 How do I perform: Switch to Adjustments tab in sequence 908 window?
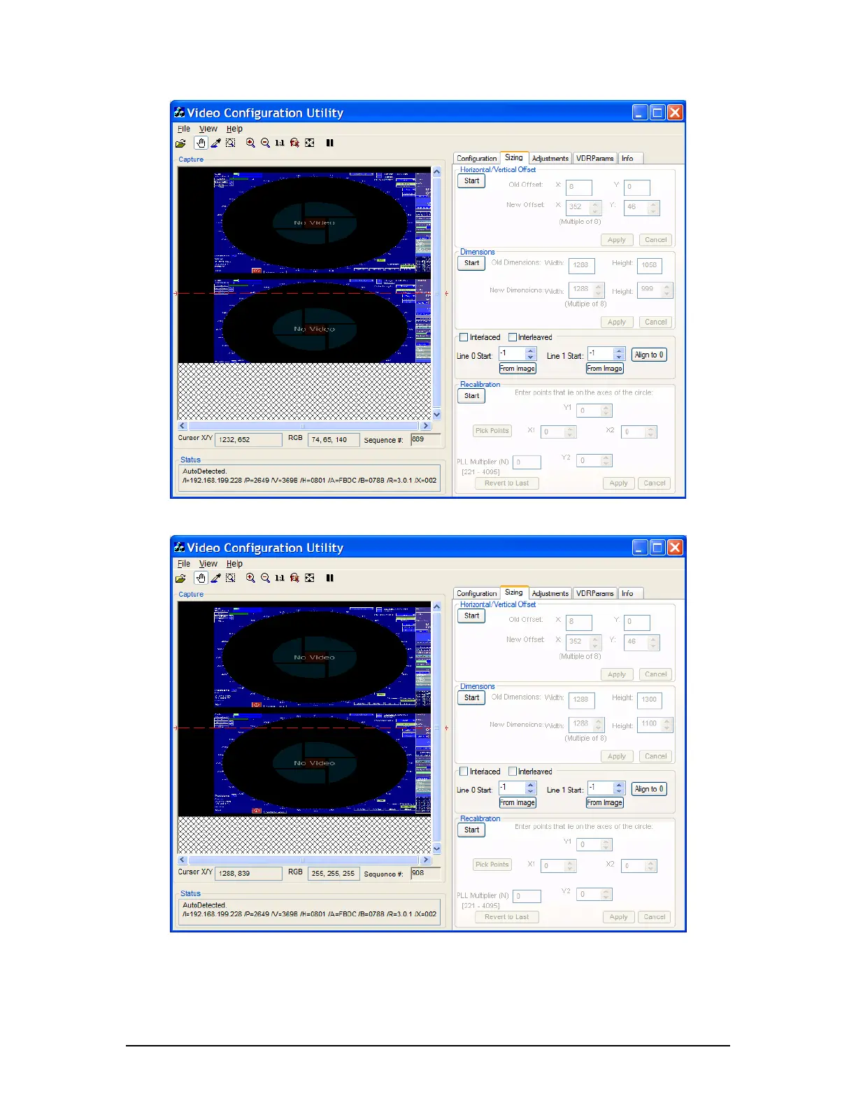pyautogui.click(x=550, y=594)
